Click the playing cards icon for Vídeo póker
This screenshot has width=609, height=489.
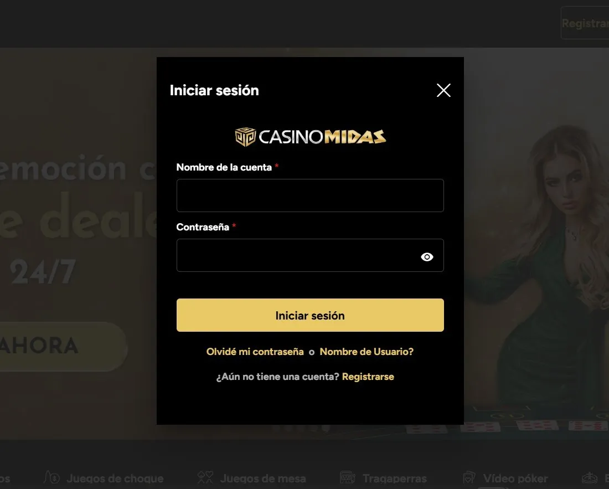tap(469, 477)
